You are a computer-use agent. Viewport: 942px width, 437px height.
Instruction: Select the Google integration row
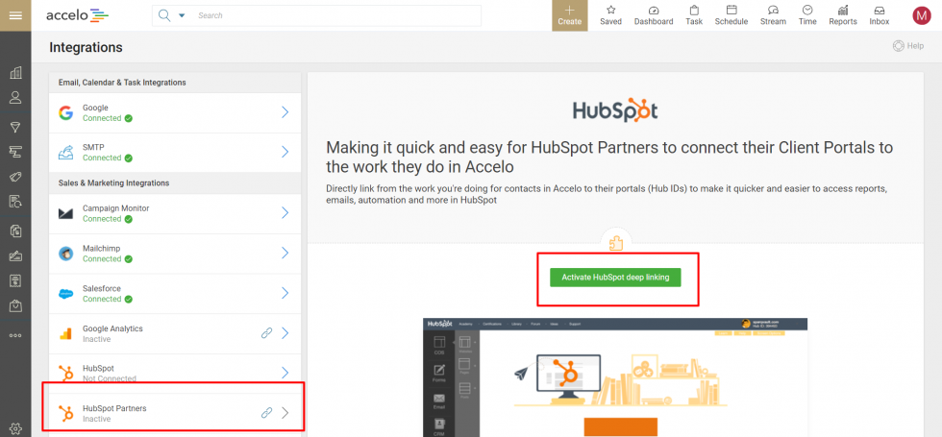point(175,113)
